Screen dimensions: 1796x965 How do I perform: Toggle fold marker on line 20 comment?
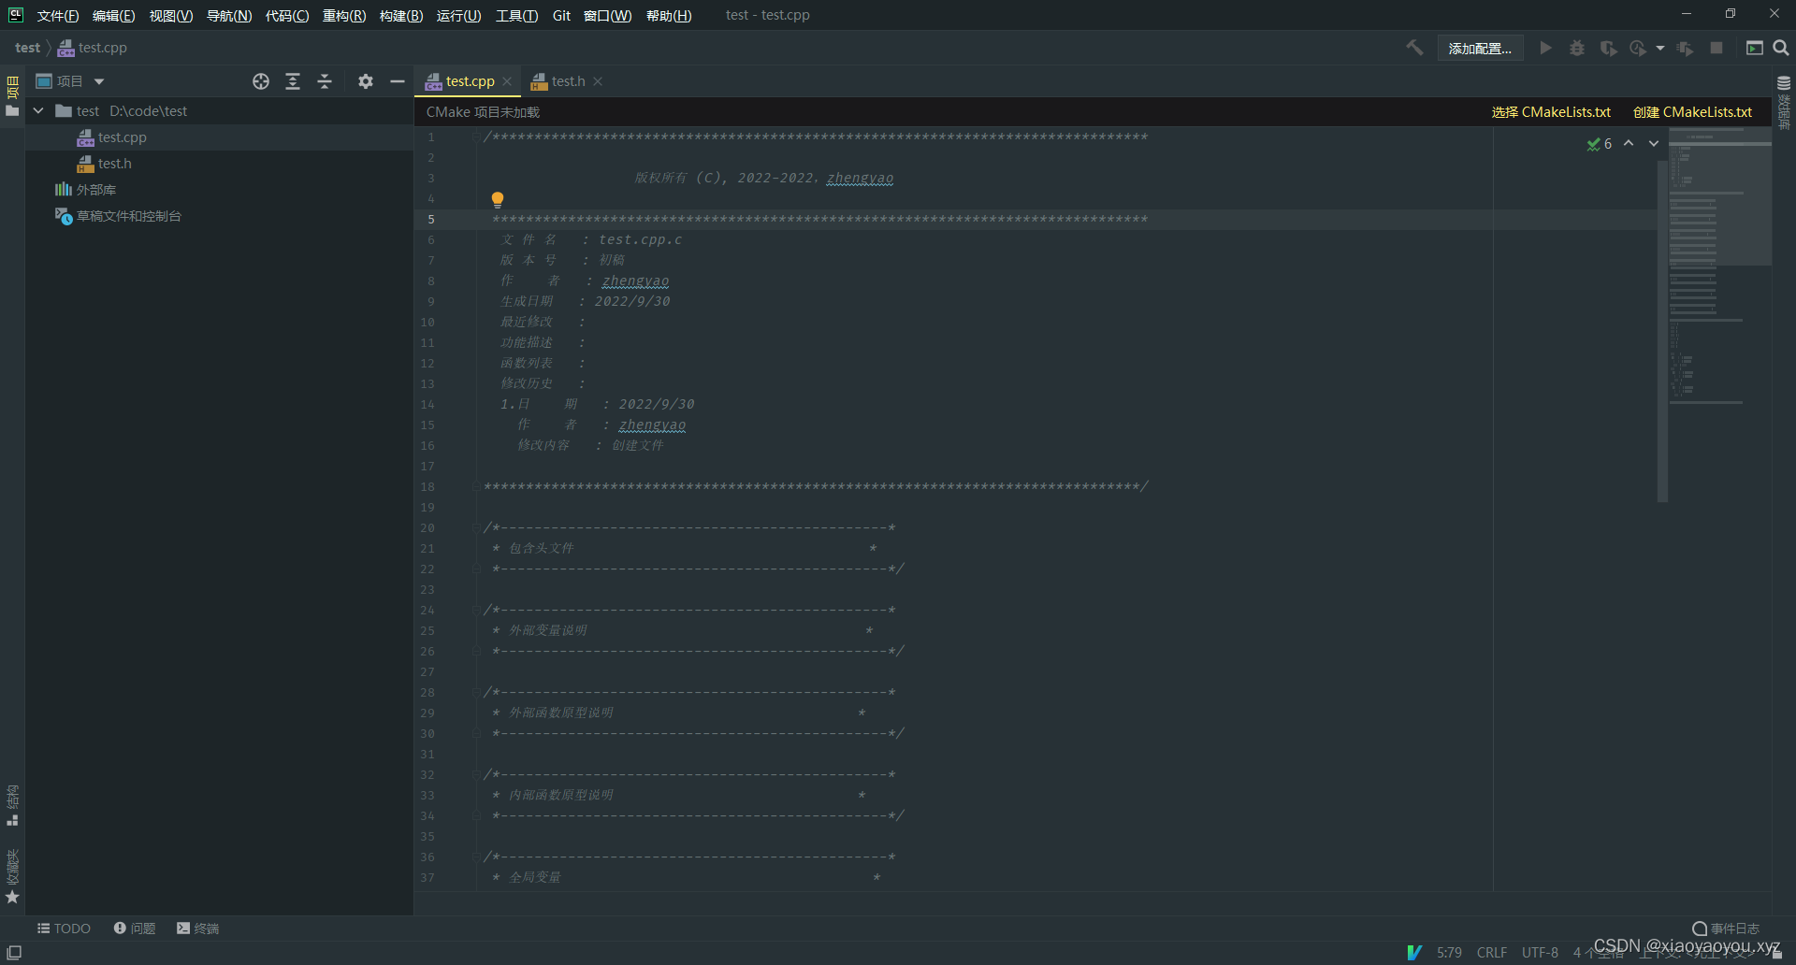(477, 528)
